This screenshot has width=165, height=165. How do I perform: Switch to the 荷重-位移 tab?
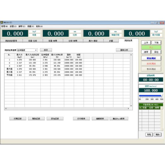pyautogui.click(x=32, y=41)
